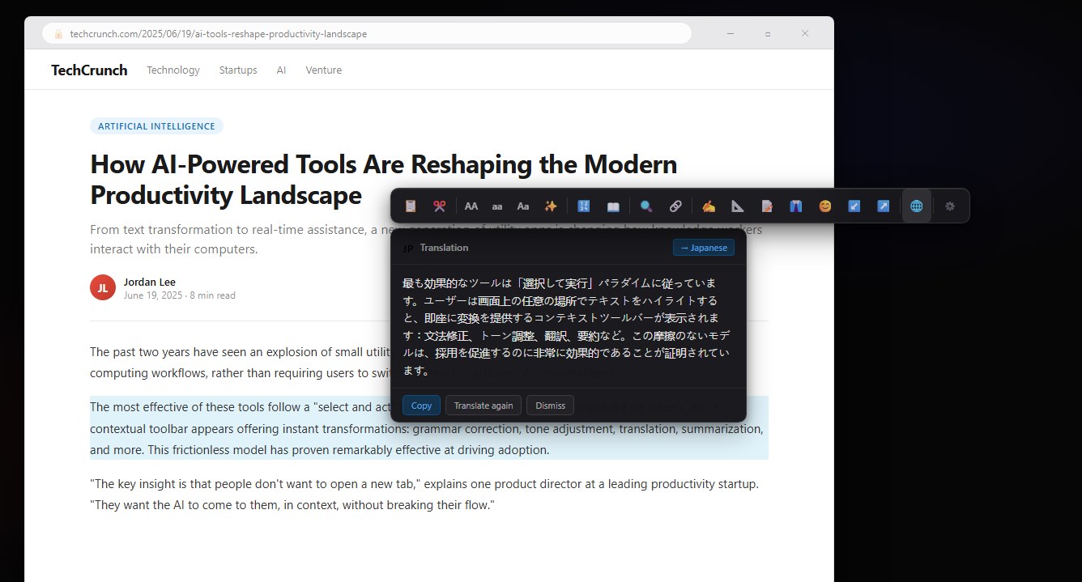Convert selection to uppercase with AA
The image size is (1082, 582).
(x=471, y=206)
